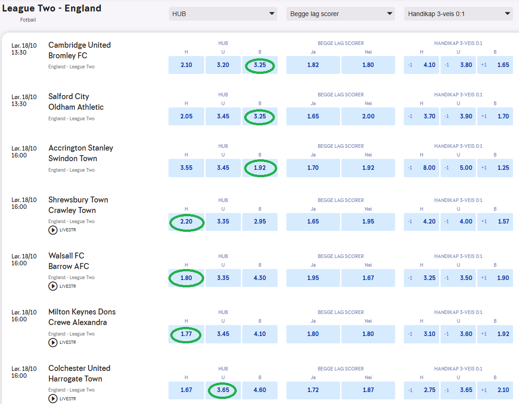This screenshot has height=404, width=519.
Task: Select home win odds 2.20 for Shrewsbury Town
Action: (x=186, y=222)
